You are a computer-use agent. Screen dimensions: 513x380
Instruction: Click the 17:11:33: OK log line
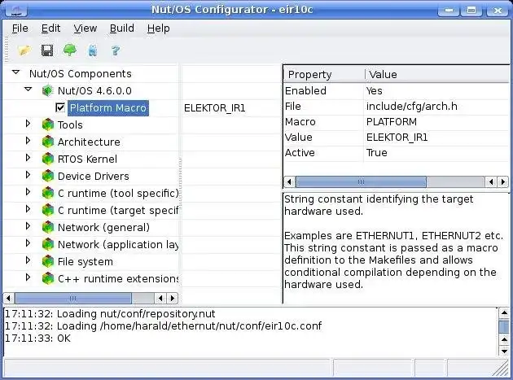click(x=37, y=339)
